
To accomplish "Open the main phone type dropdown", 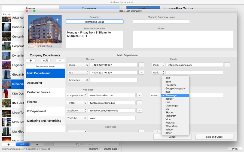I will pyautogui.click(x=78, y=65).
